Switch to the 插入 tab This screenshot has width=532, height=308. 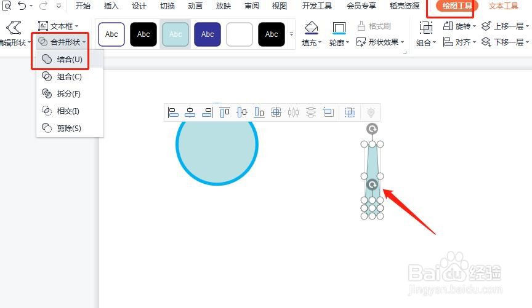coord(111,6)
